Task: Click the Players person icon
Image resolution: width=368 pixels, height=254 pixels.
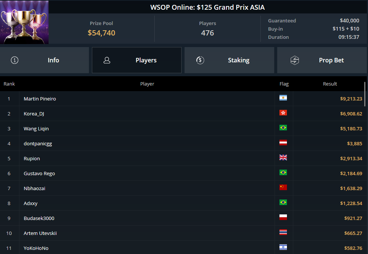Action: click(x=107, y=61)
